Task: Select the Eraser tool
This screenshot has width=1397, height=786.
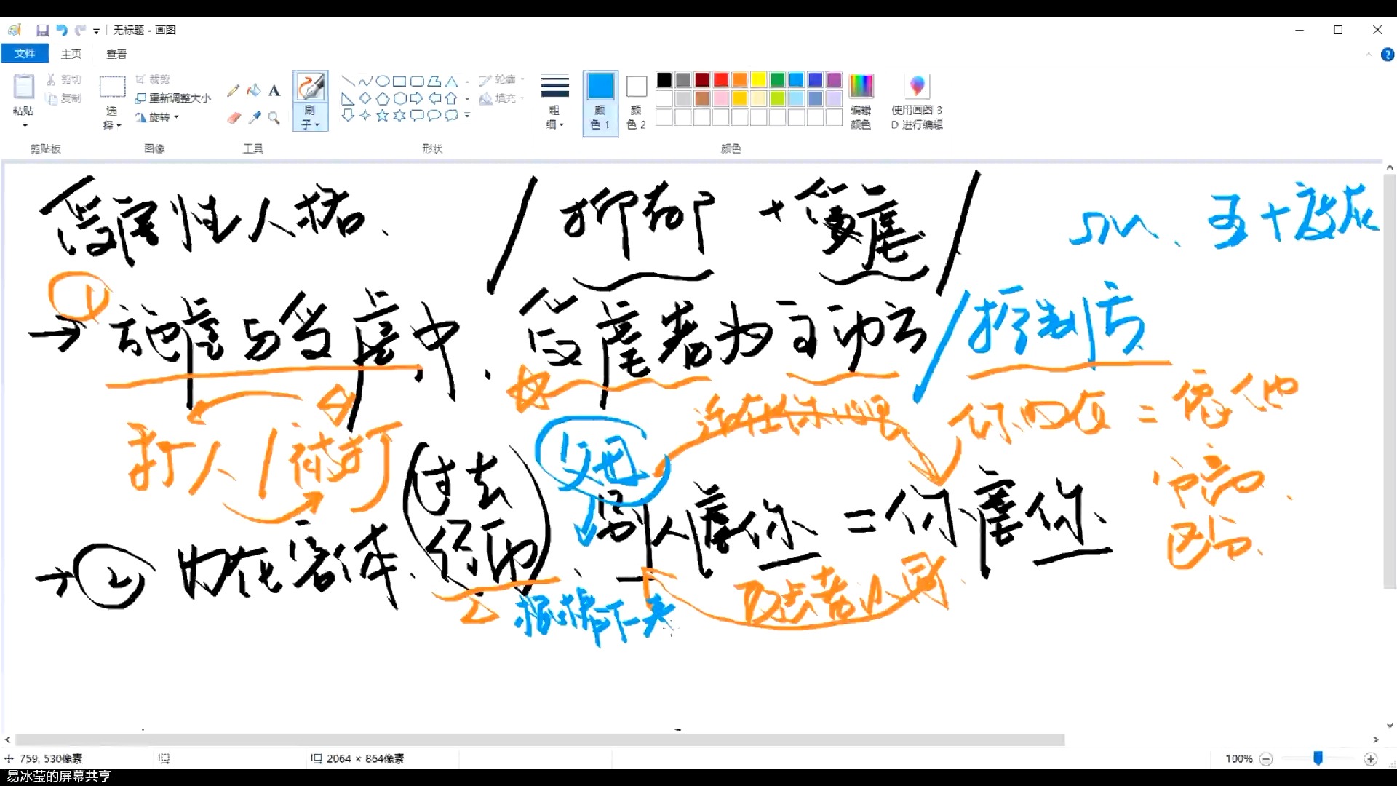Action: 233,117
